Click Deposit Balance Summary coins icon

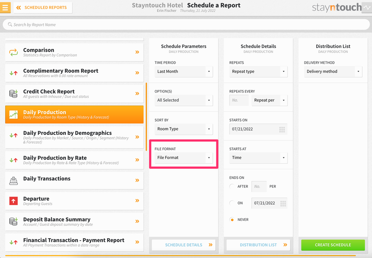13,222
